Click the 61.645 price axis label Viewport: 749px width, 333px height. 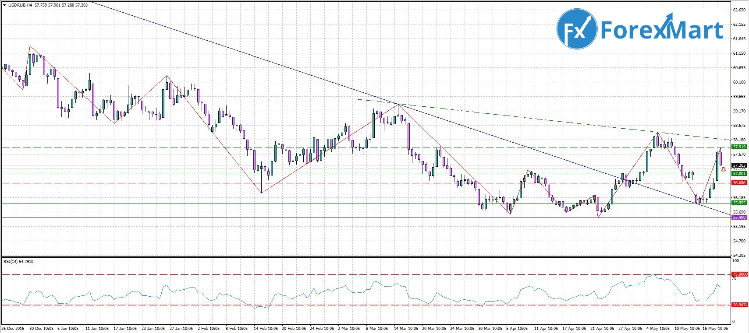(x=739, y=39)
